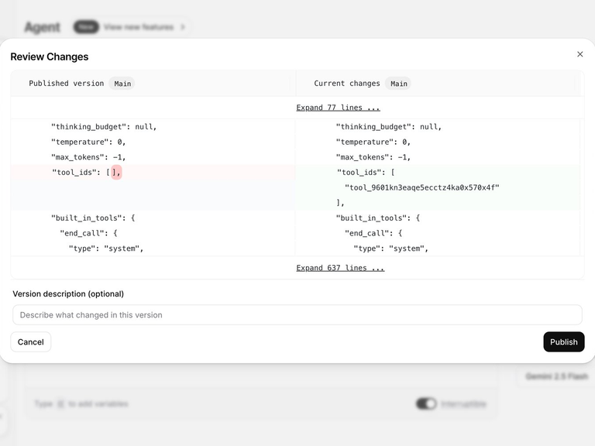This screenshot has height=446, width=595.
Task: Expand 637 hidden lines link
Action: (340, 268)
